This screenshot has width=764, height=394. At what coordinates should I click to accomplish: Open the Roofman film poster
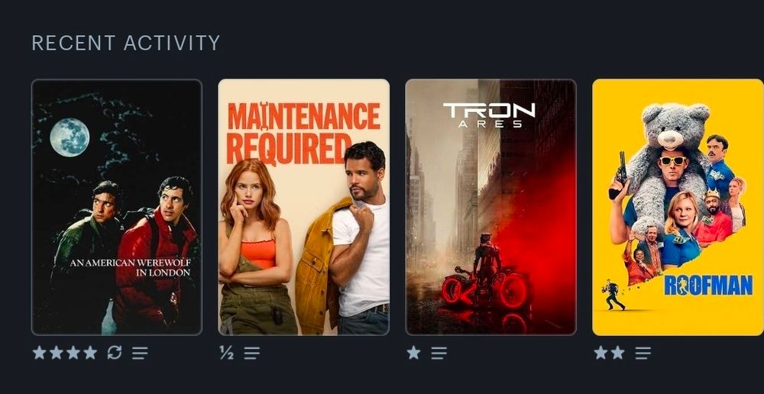point(678,207)
